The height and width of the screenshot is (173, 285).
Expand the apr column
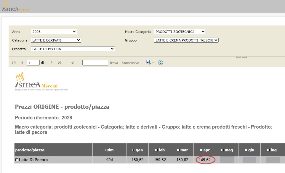[201, 150]
